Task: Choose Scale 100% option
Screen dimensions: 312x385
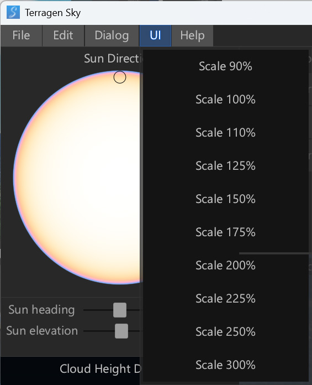Action: click(x=225, y=100)
